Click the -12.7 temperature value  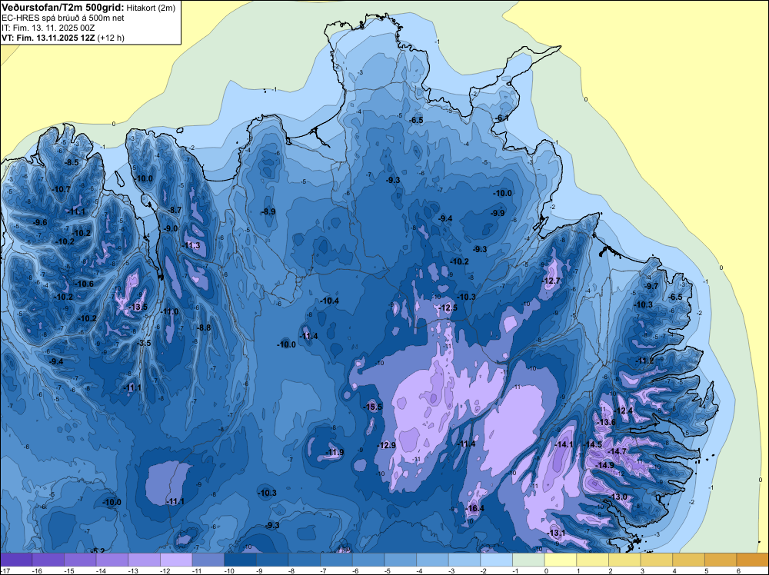(551, 281)
